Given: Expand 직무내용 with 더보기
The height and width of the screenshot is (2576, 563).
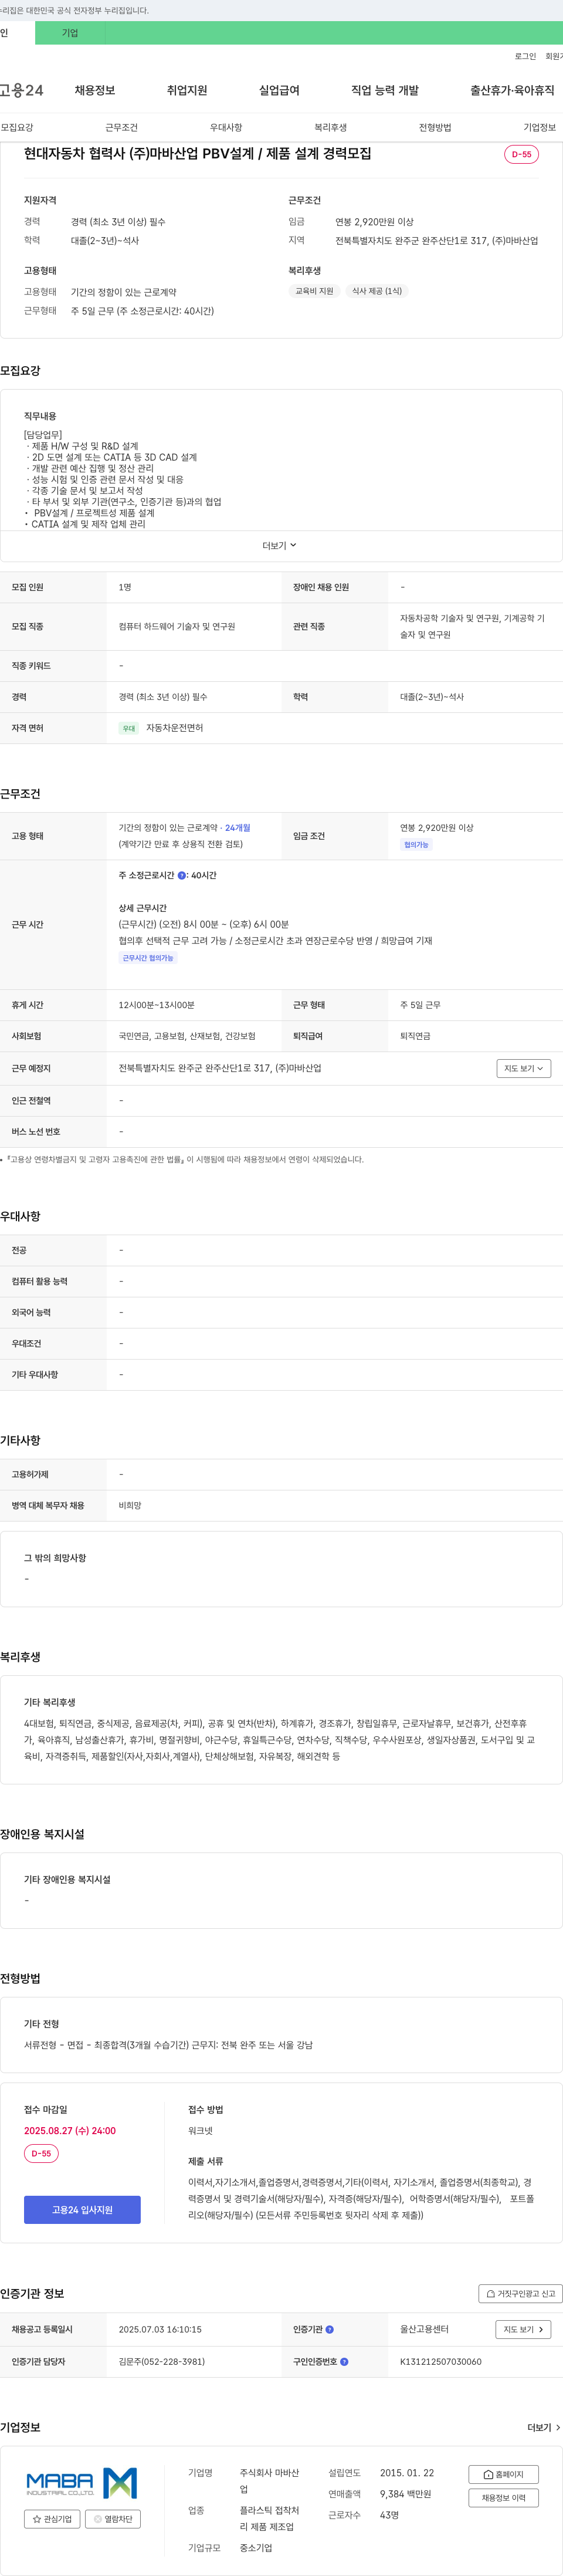Looking at the screenshot, I should [280, 545].
